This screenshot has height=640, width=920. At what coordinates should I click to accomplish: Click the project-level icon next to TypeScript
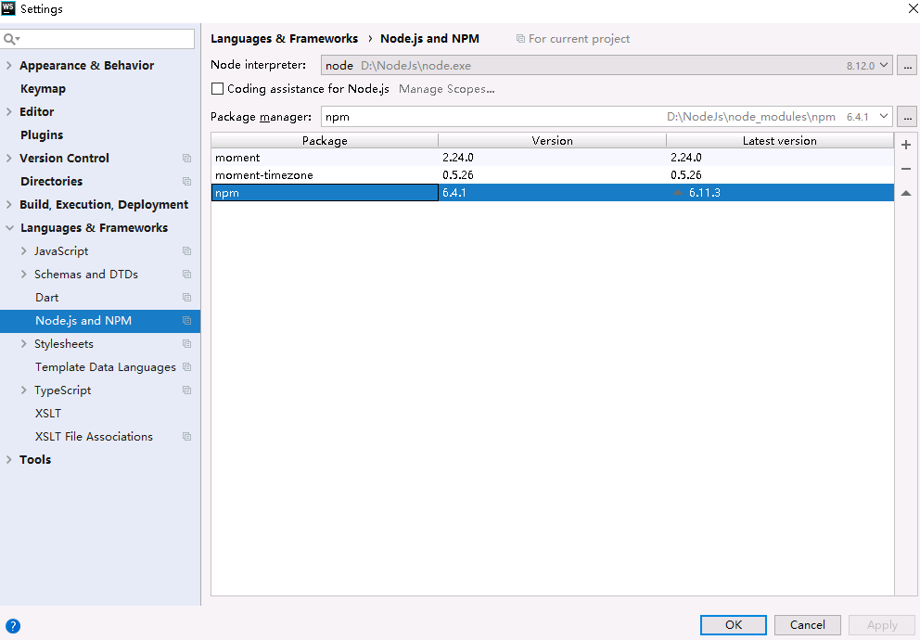pos(186,390)
